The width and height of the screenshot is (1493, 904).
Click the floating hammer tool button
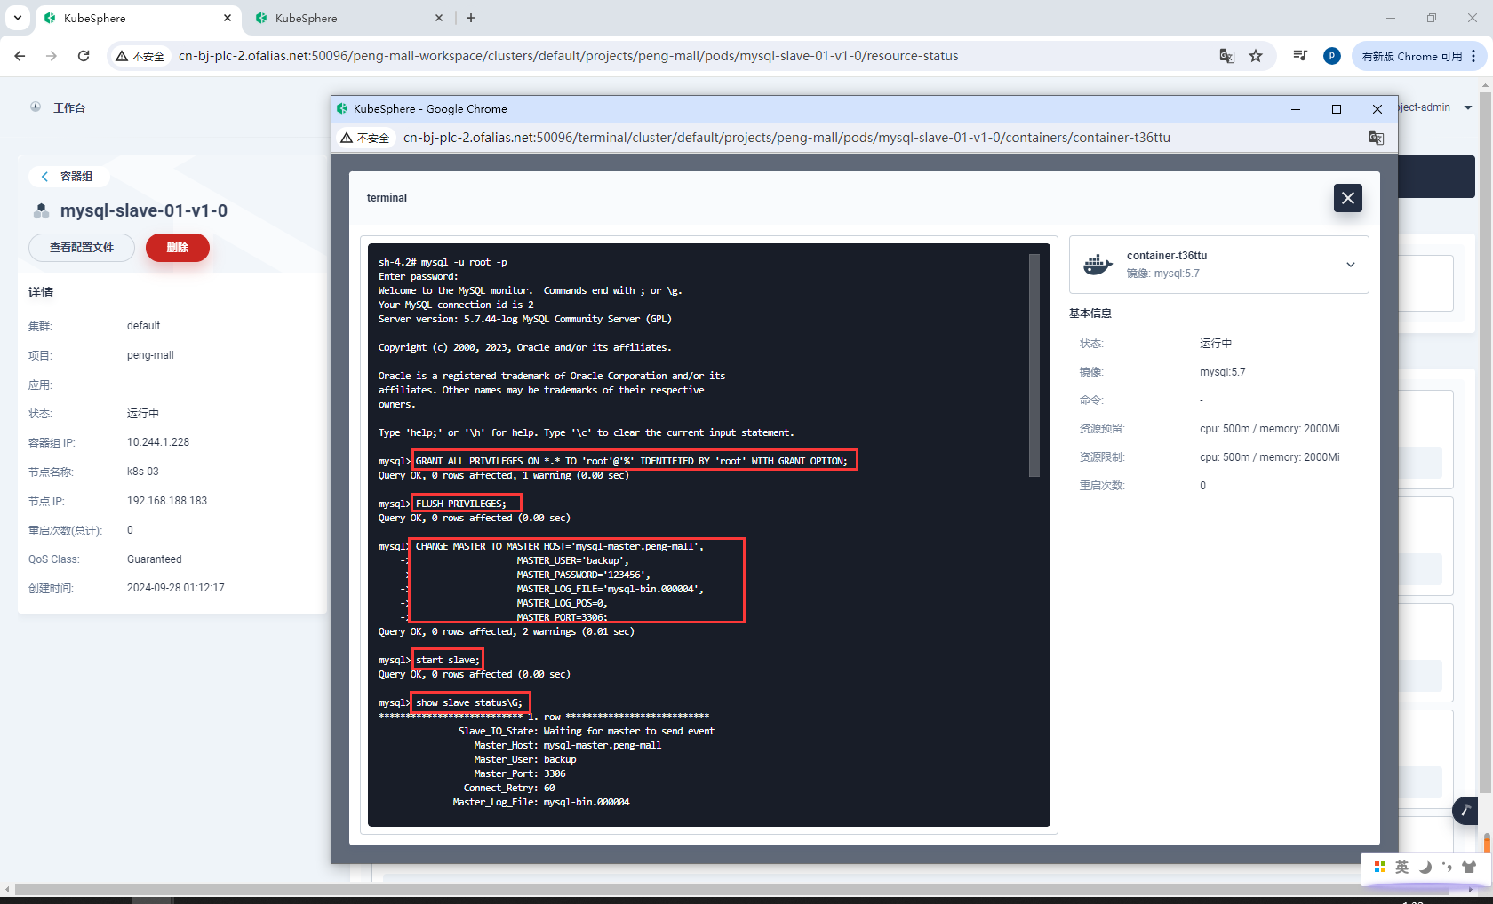[x=1465, y=811]
